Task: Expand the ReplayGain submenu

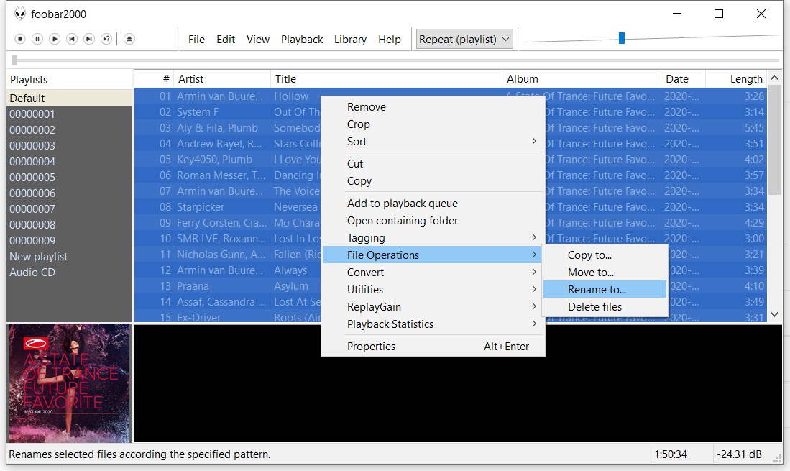Action: (x=433, y=307)
